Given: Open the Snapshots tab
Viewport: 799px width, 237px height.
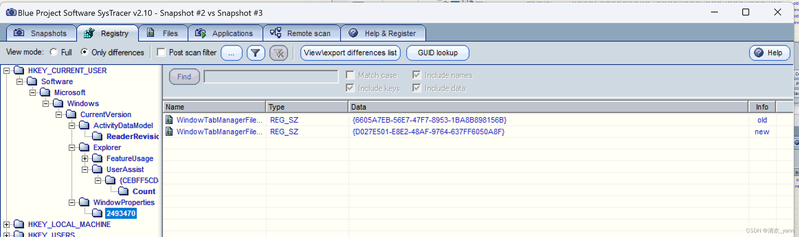Looking at the screenshot, I should point(41,33).
